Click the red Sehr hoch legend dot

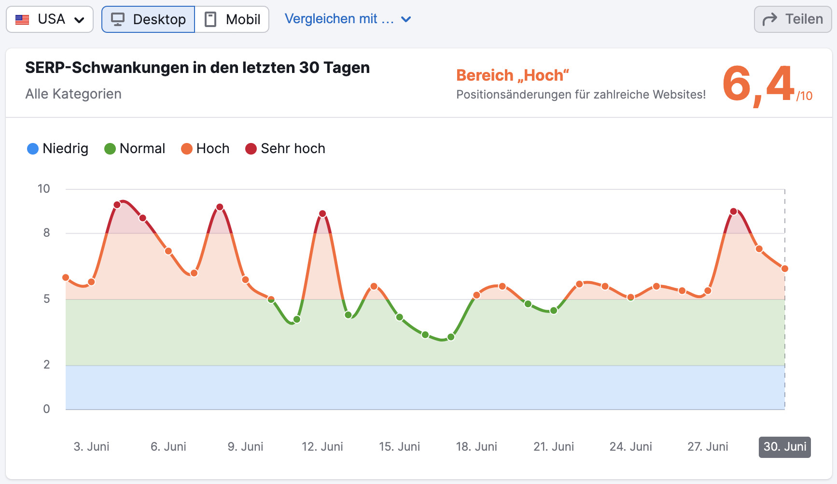[251, 149]
